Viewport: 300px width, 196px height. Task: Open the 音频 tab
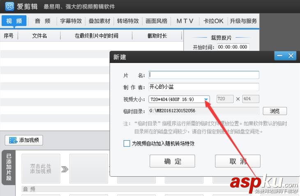pyautogui.click(x=42, y=21)
